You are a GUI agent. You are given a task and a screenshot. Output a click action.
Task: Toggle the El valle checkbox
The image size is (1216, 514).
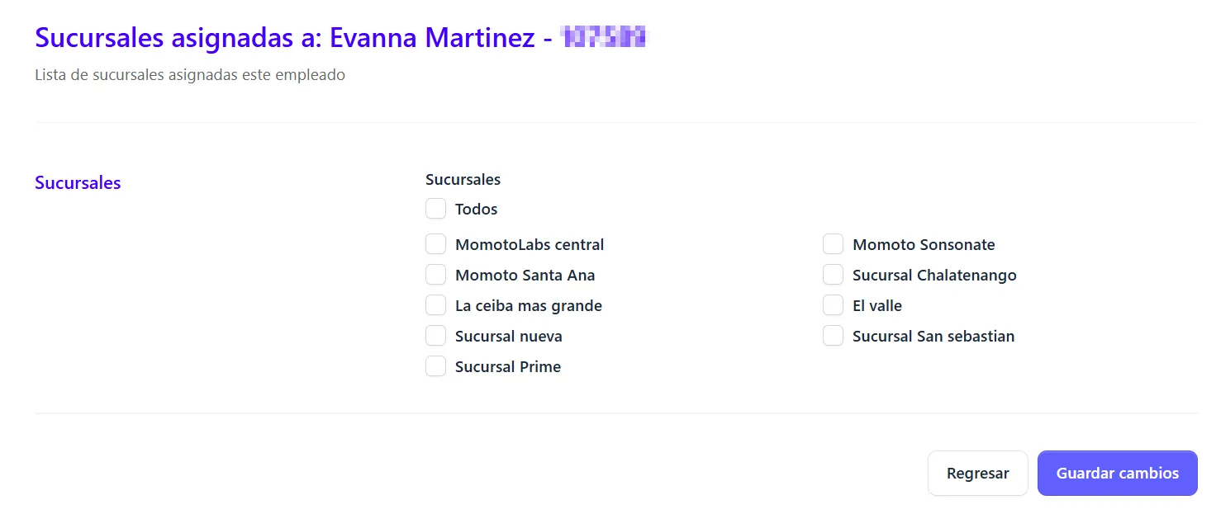(x=833, y=305)
